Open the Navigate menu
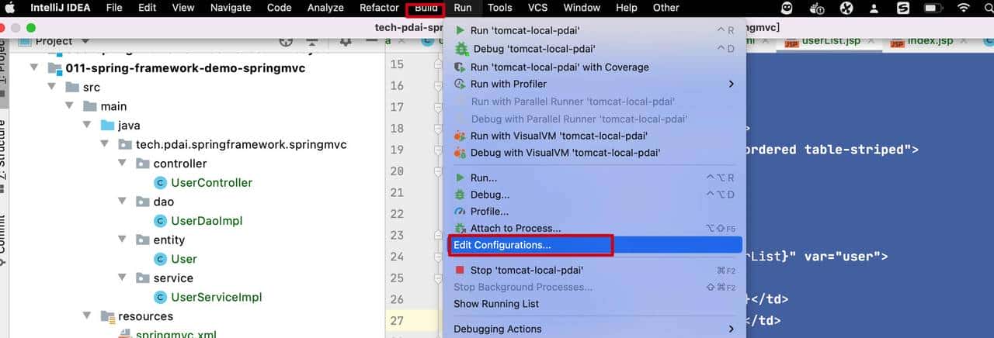 pyautogui.click(x=230, y=8)
